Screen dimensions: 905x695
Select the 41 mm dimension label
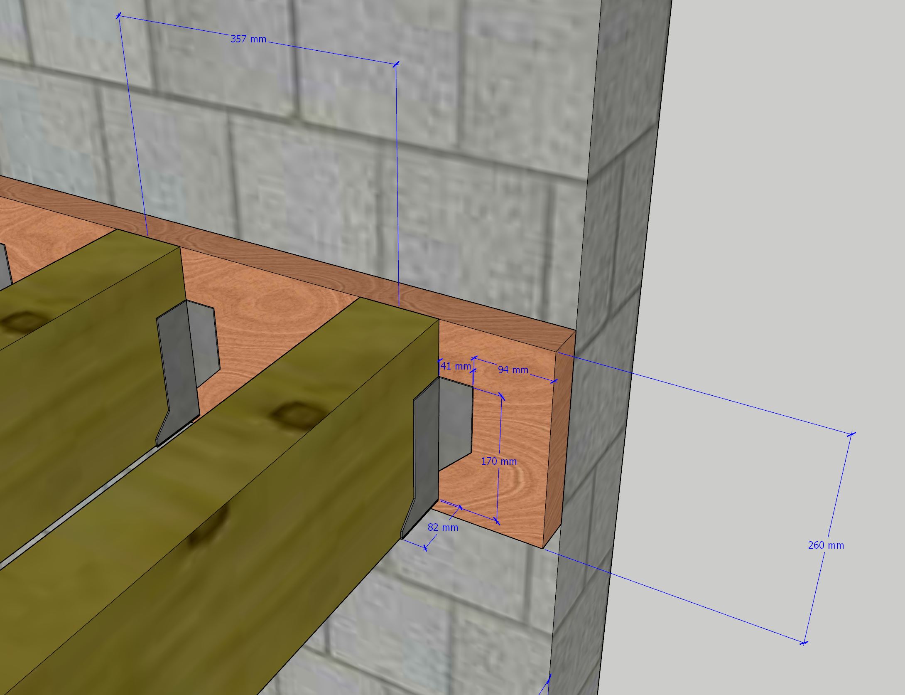[x=456, y=366]
